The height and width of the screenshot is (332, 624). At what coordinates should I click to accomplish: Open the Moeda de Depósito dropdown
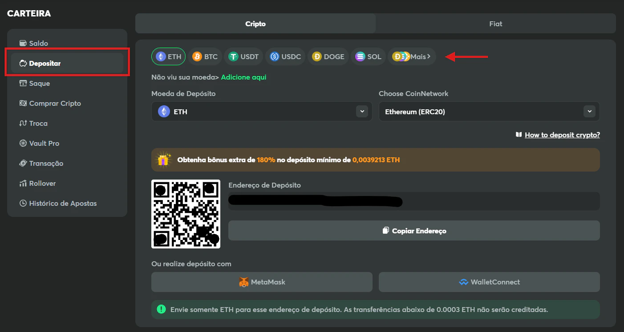point(262,111)
